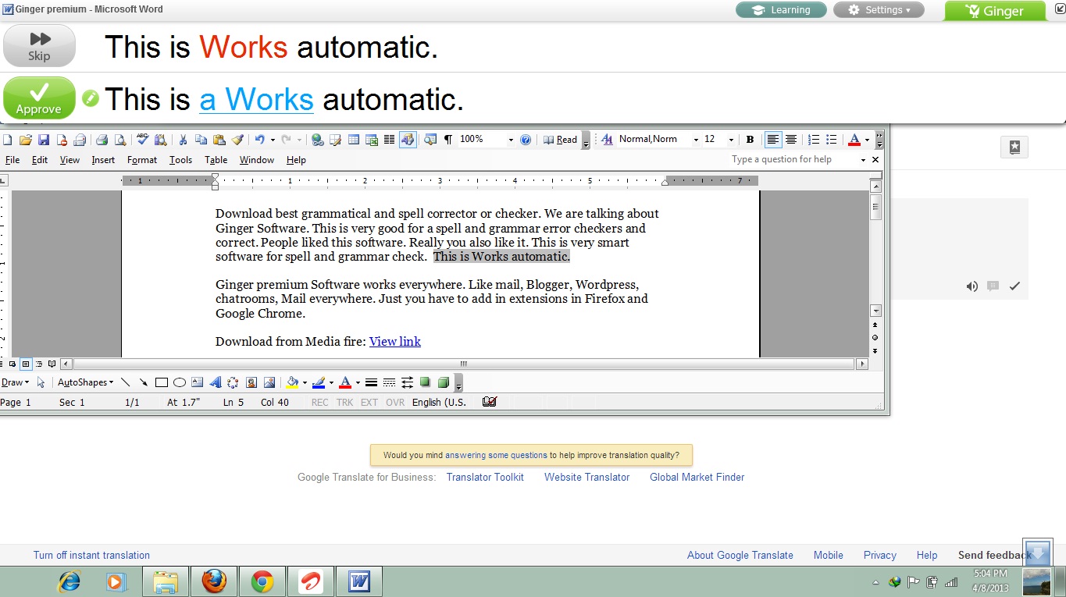Image resolution: width=1066 pixels, height=597 pixels.
Task: Click the Ginger Learning button
Action: click(x=782, y=10)
